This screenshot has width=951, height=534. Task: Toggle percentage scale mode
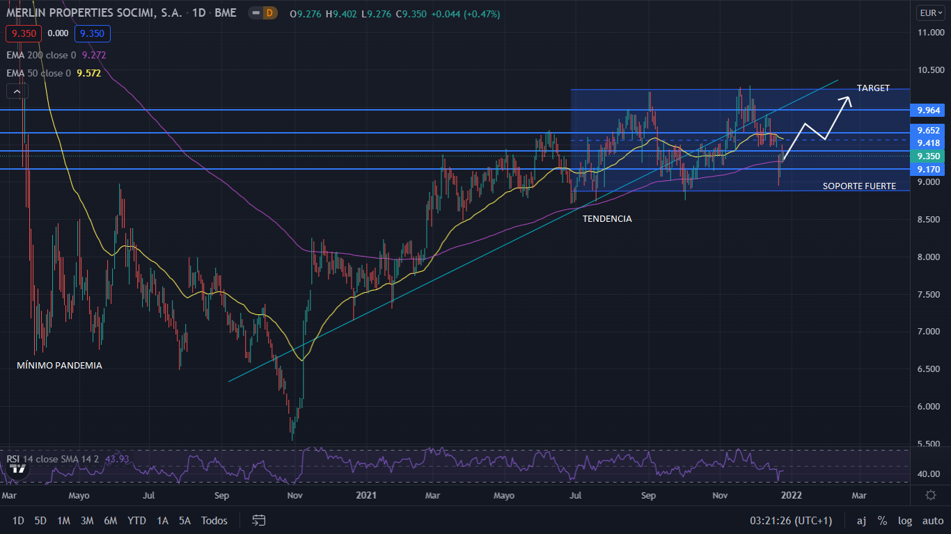pos(882,520)
